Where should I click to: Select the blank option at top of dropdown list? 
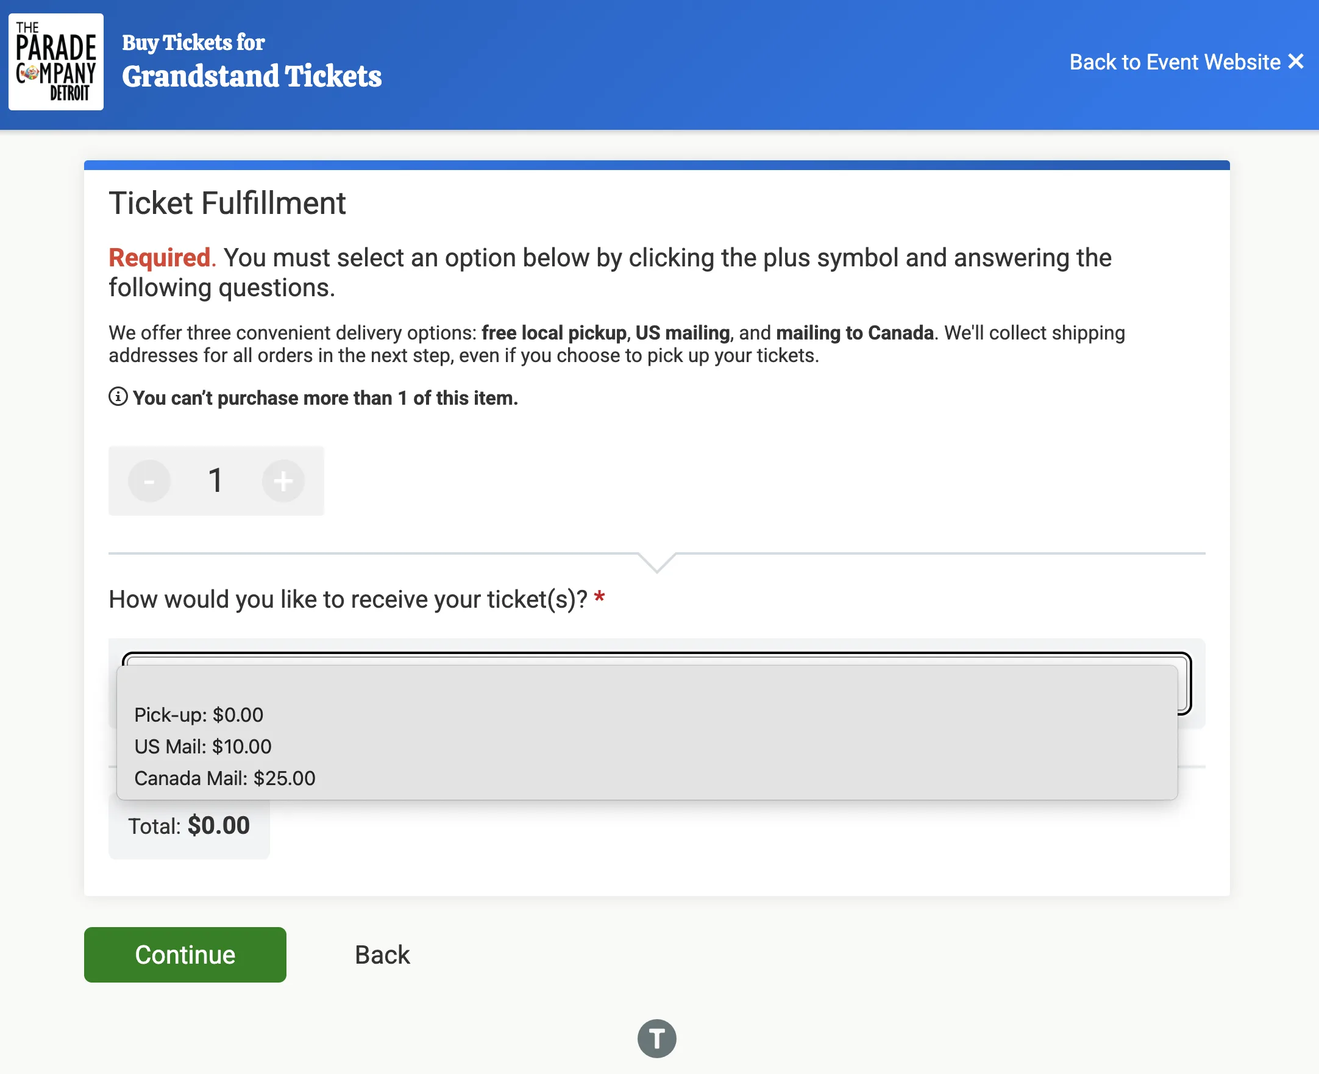[647, 684]
